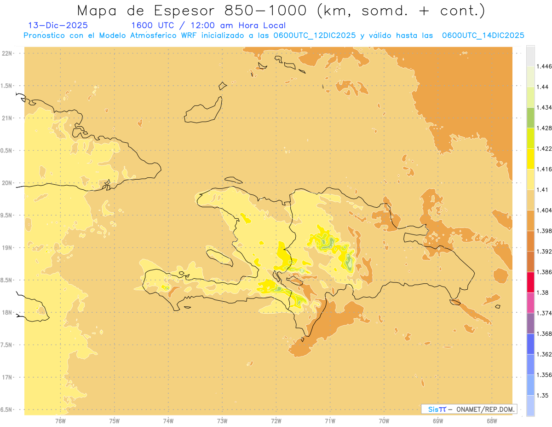This screenshot has height=427, width=552.
Task: Click the 18N latitude axis label
Action: [7, 312]
